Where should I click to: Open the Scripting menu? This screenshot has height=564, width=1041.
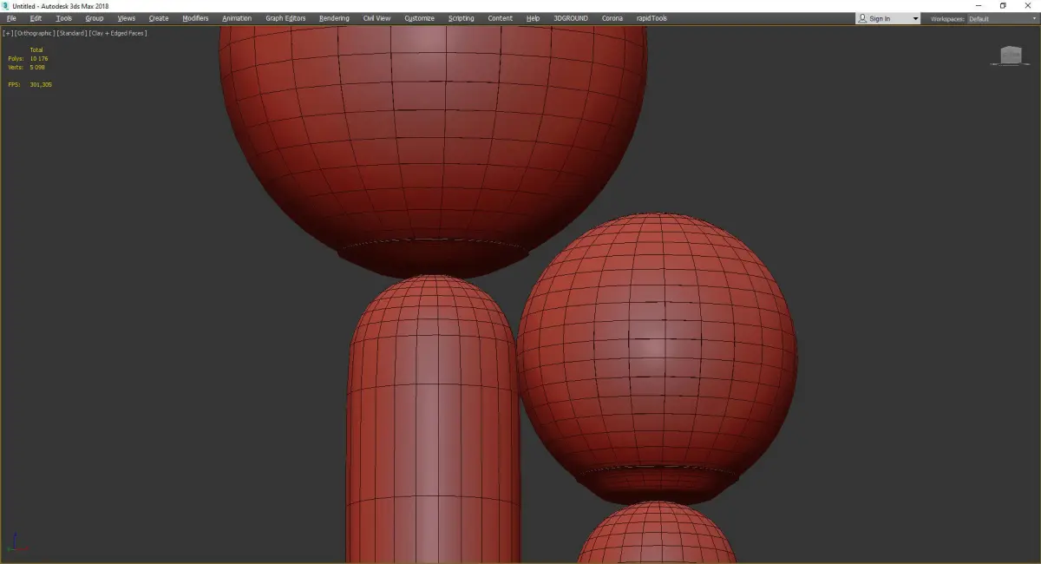462,18
